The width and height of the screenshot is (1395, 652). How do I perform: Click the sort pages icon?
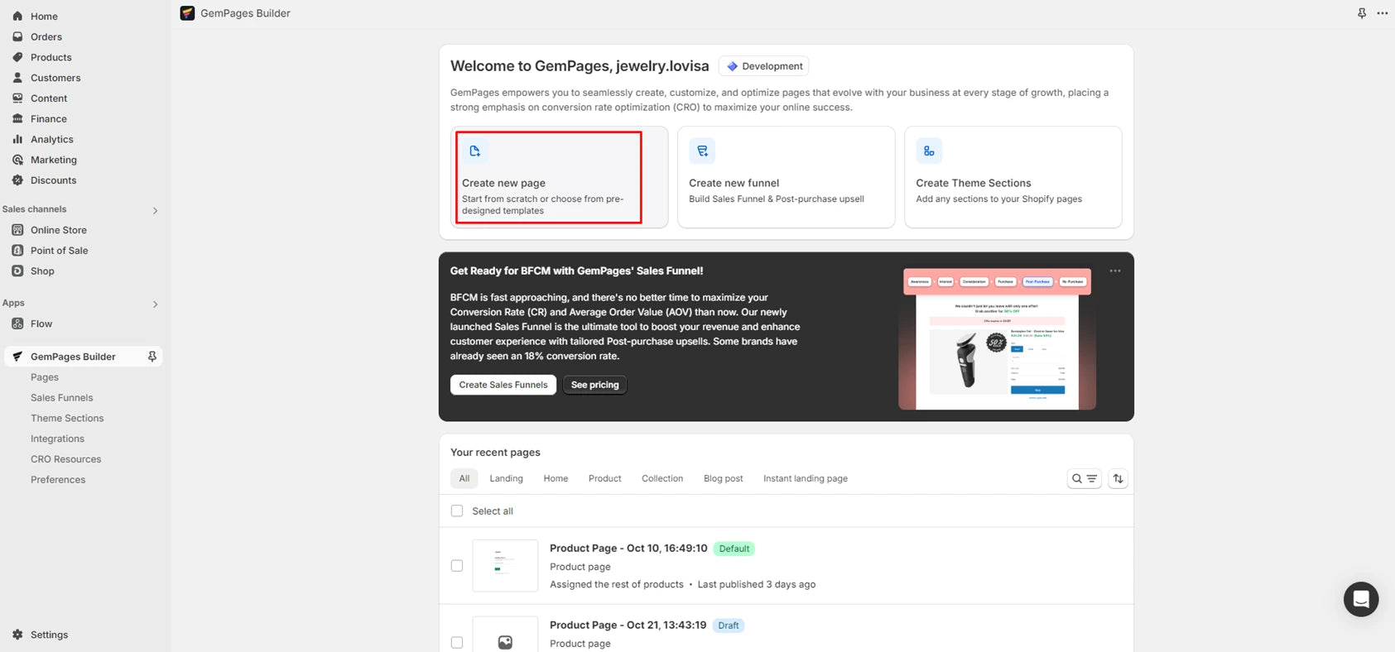[x=1118, y=478]
